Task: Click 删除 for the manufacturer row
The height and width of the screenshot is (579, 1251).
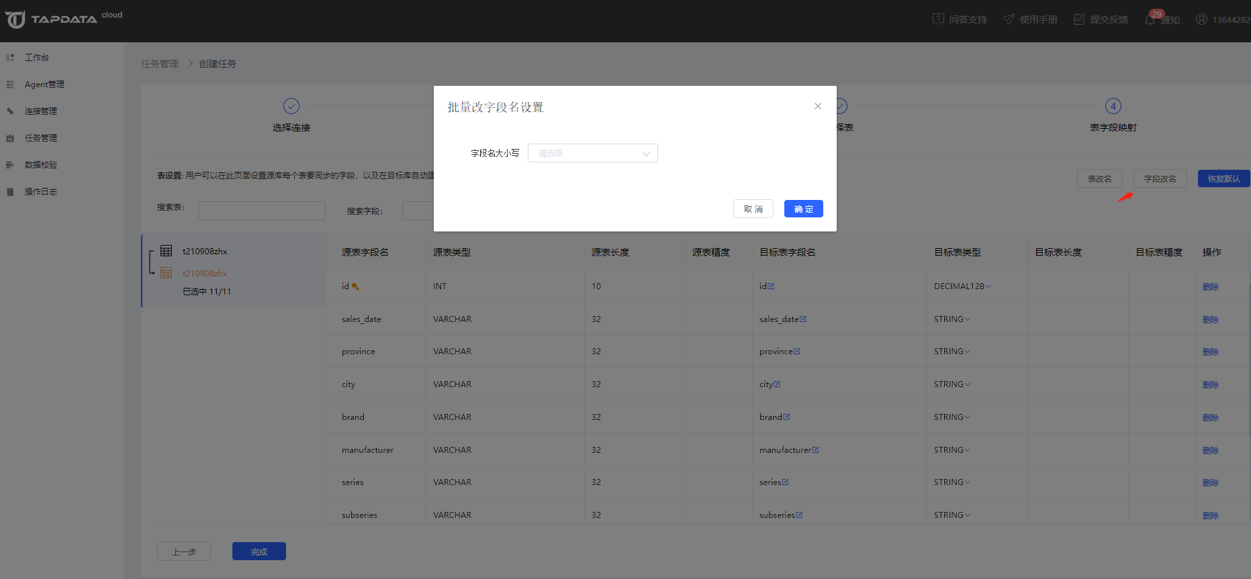Action: (1210, 450)
